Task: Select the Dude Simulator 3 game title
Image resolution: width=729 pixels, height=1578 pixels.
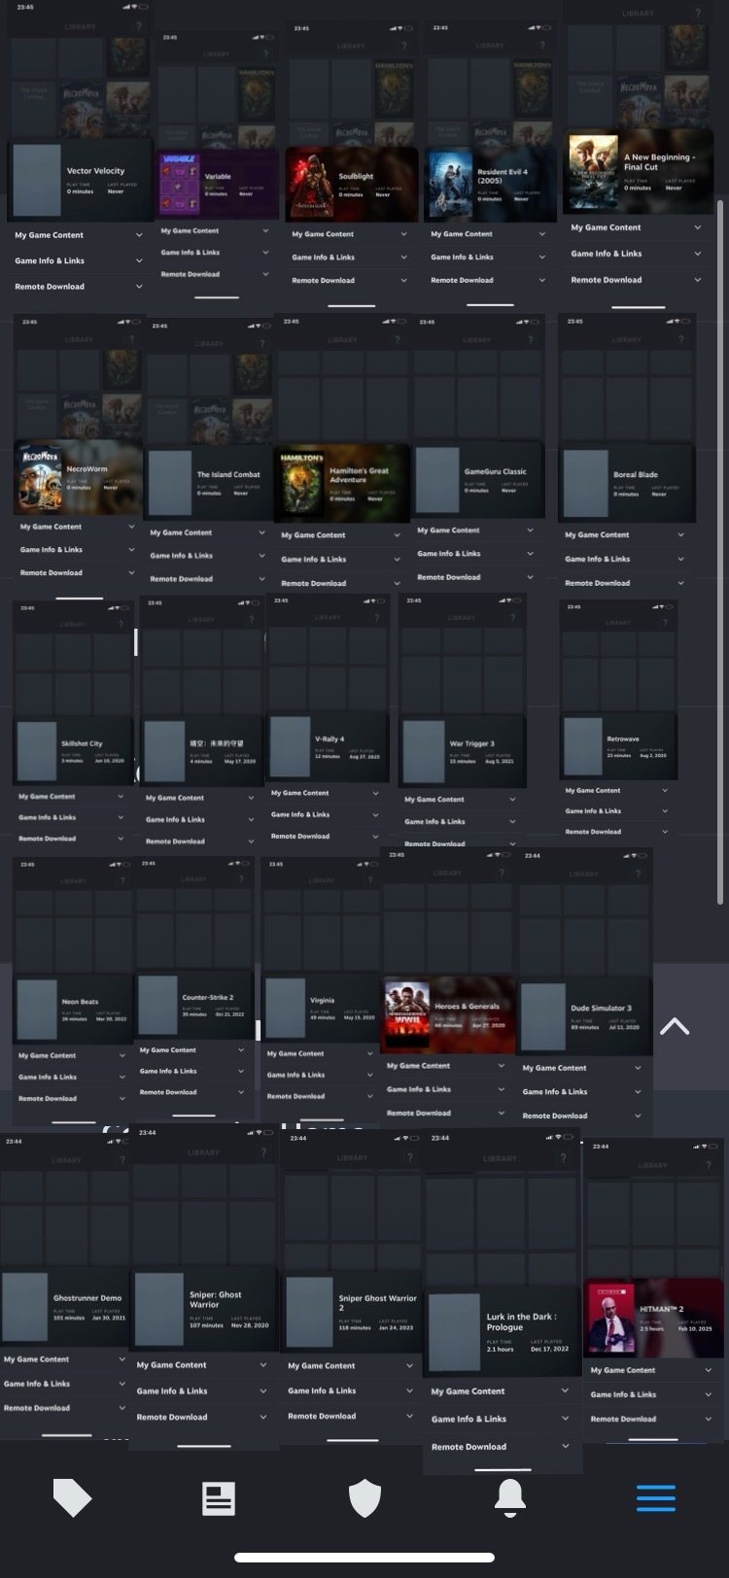Action: click(601, 1009)
